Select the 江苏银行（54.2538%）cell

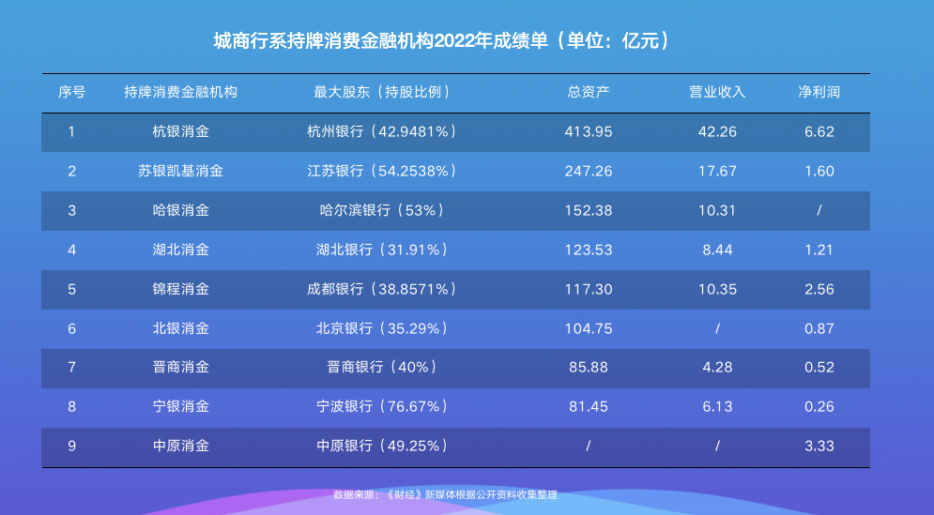[x=382, y=171]
